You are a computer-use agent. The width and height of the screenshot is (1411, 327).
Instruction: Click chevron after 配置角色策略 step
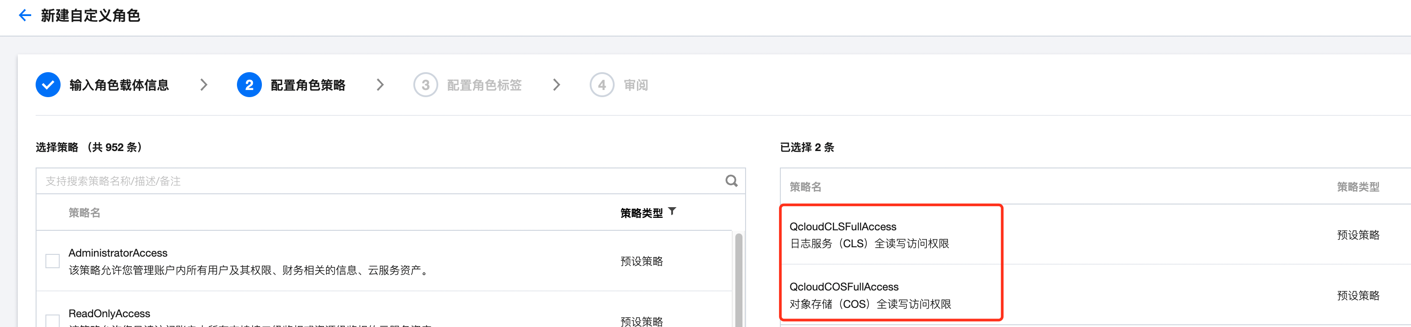[x=380, y=85]
